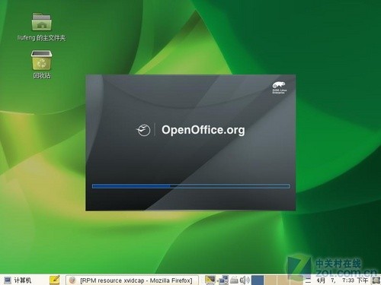The width and height of the screenshot is (381, 285).
Task: Click the show desktop icon at panel end
Action: tap(376, 280)
